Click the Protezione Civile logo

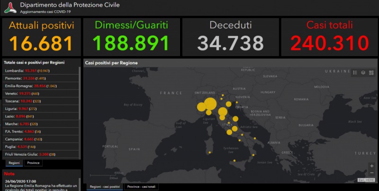tap(10, 8)
